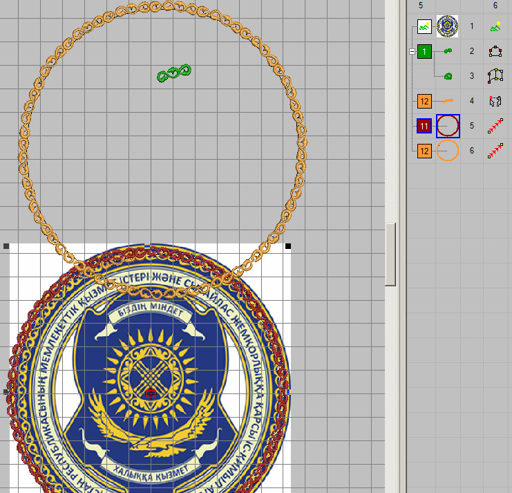Select the green chain thumbnail in row 2
The image size is (512, 493).
[x=448, y=51]
